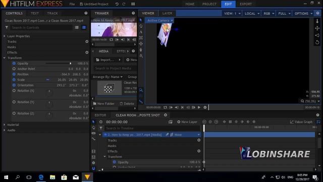
Task: Click Delete button in Media panel
Action: click(x=127, y=104)
